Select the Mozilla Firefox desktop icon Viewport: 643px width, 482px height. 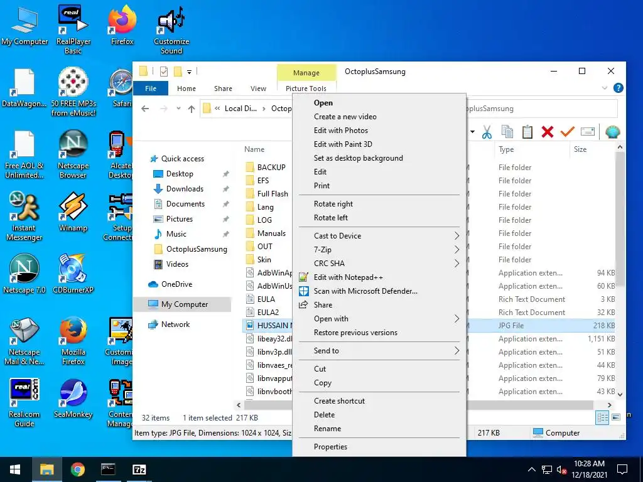[x=73, y=341]
